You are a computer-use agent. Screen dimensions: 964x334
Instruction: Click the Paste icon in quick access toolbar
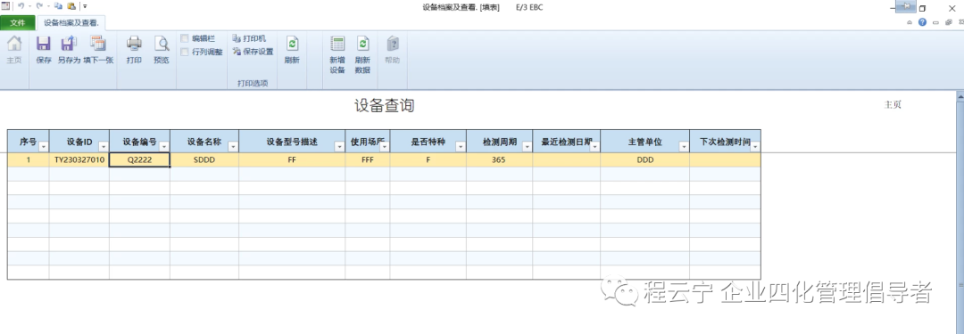(71, 6)
